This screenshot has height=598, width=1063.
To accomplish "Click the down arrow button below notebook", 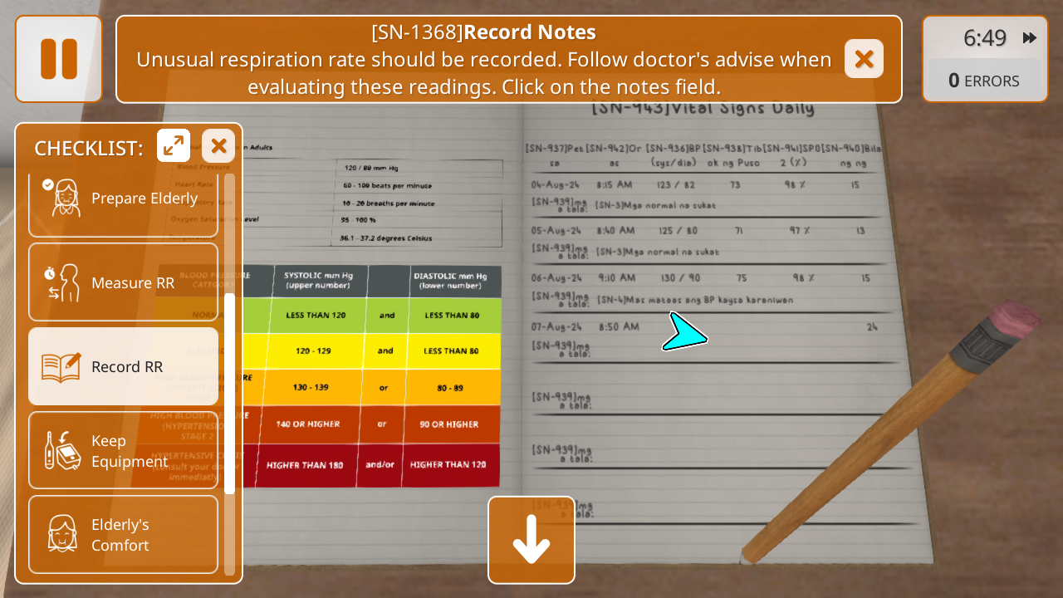I will click(x=531, y=540).
